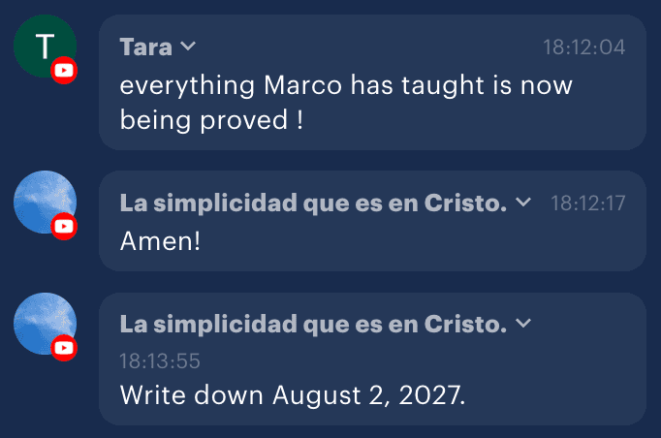The image size is (661, 438).
Task: Click the 18:13:55 timestamp
Action: (160, 361)
